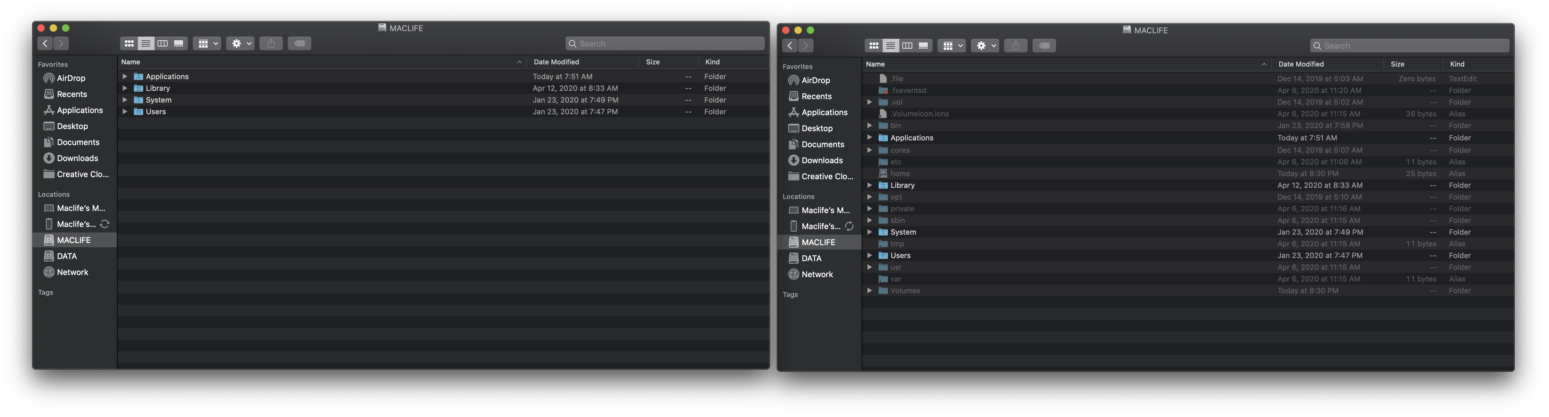
Task: Switch to icon view in the left window
Action: [x=129, y=43]
